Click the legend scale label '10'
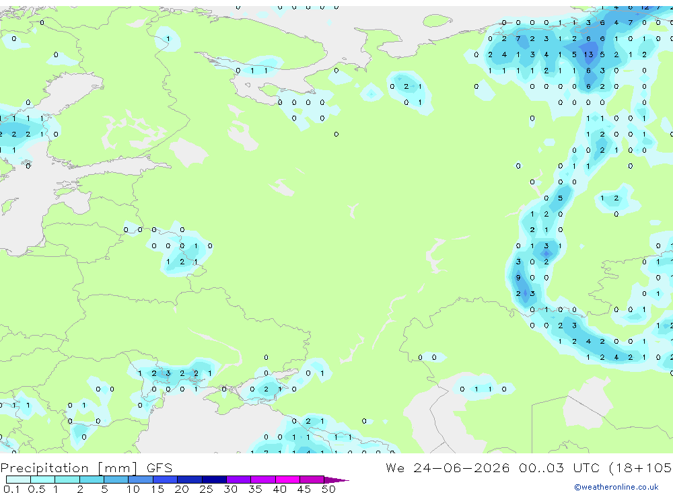Image resolution: width=673 pixels, height=493 pixels. point(133,489)
